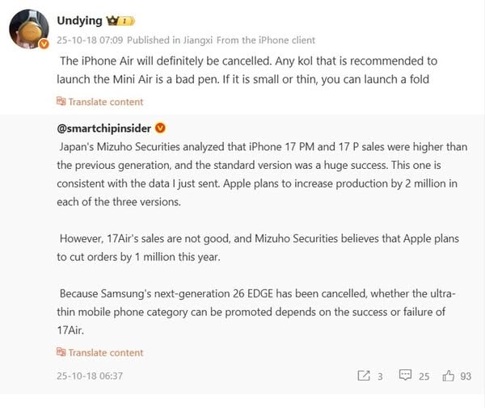Click the repost share icon
Viewport: 485px width, 408px height.
pyautogui.click(x=364, y=376)
